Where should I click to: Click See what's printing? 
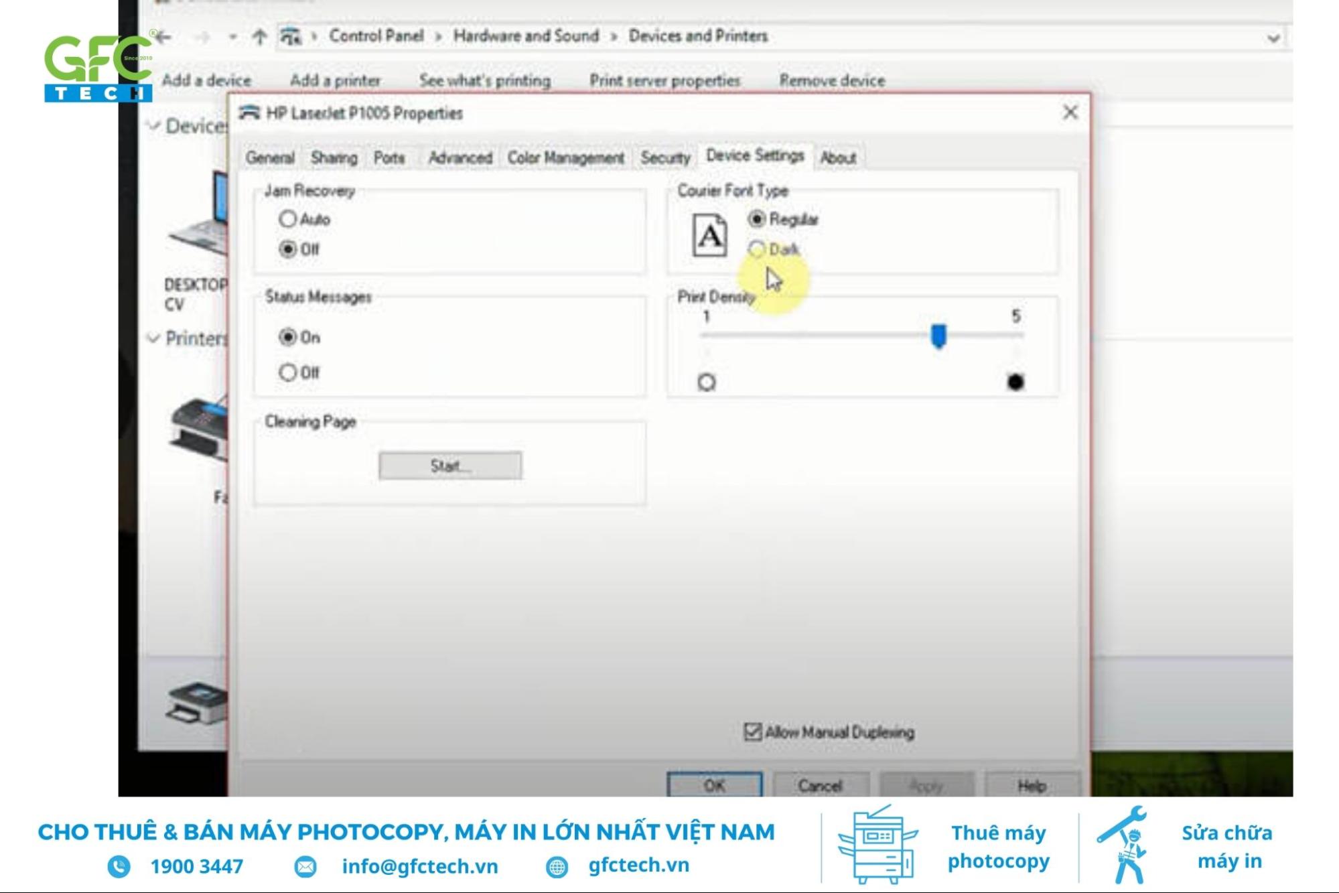(x=485, y=80)
